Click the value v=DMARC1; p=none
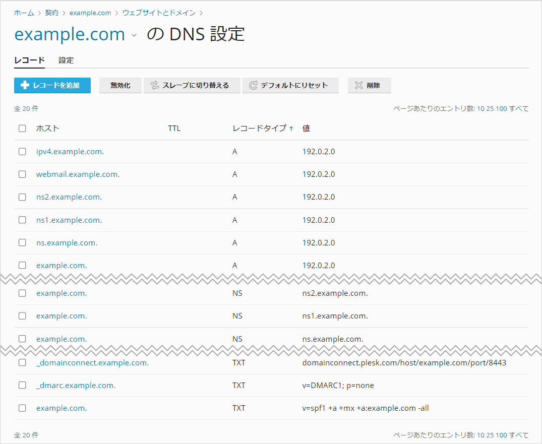 pyautogui.click(x=338, y=385)
